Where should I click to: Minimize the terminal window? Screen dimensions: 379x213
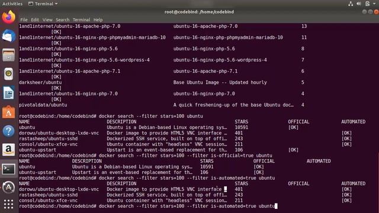[x=364, y=12]
